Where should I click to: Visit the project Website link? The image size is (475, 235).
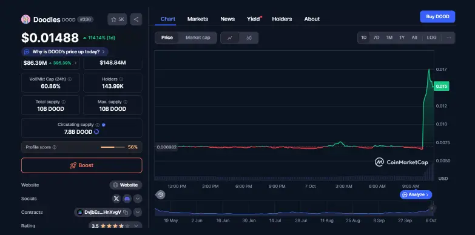click(126, 185)
